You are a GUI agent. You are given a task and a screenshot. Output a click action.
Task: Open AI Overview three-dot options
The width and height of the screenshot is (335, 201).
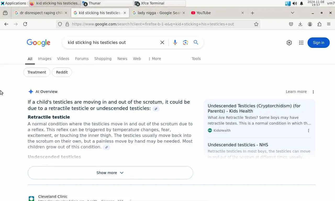click(x=313, y=92)
